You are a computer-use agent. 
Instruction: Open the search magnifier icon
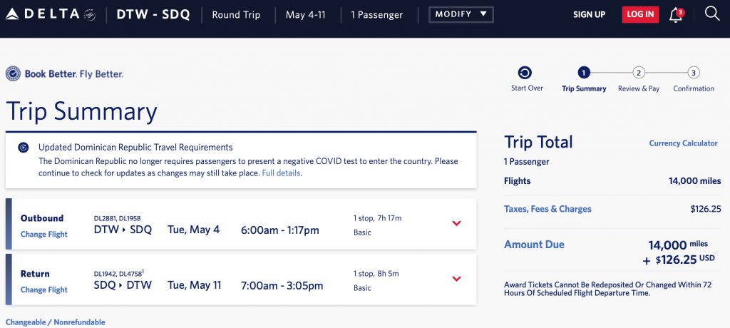[x=711, y=14]
